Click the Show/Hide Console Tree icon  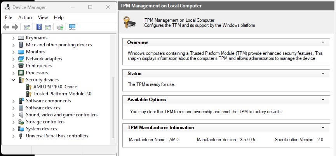click(27, 27)
